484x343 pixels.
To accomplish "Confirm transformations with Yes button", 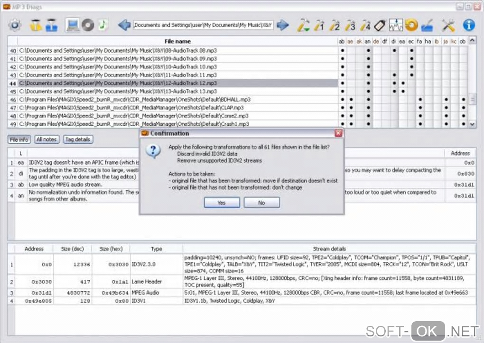I will [222, 203].
